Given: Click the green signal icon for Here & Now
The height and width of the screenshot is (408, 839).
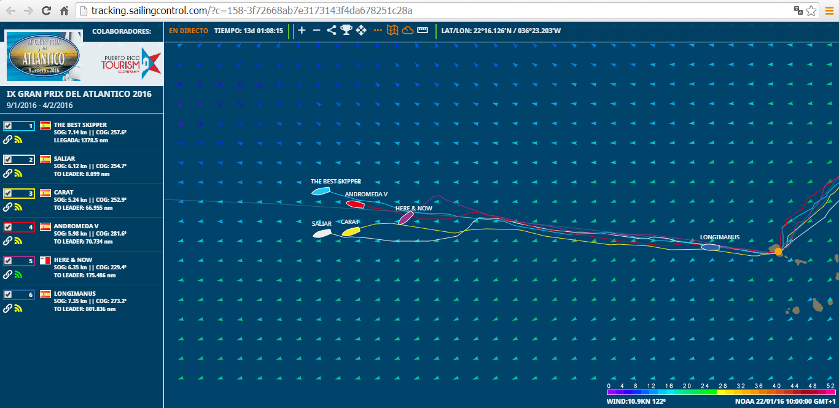Looking at the screenshot, I should pos(18,274).
